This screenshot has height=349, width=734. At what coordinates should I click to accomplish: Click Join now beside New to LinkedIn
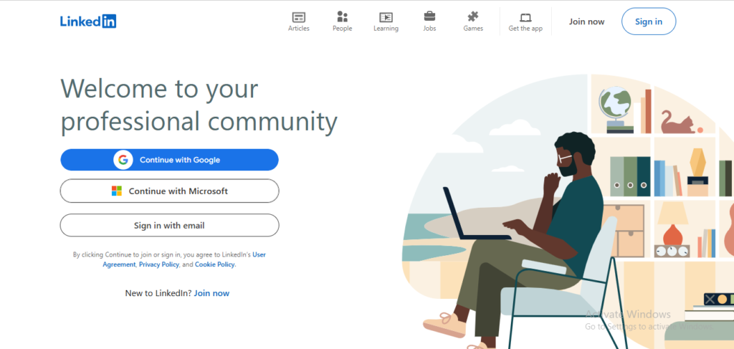click(211, 293)
